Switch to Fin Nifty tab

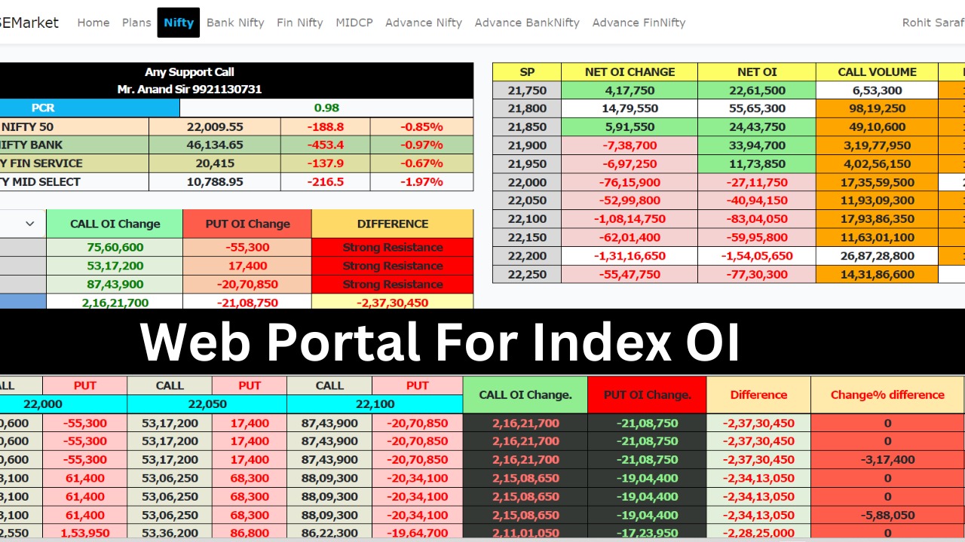[299, 23]
